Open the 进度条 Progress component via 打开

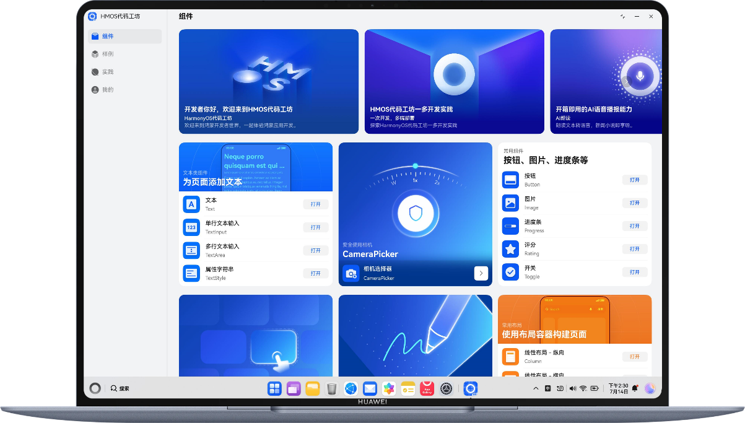[x=635, y=225]
